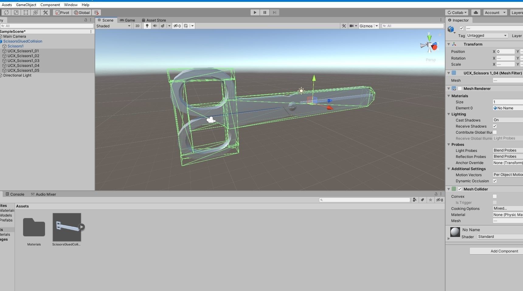
Task: Click the Step frame button
Action: click(x=274, y=12)
